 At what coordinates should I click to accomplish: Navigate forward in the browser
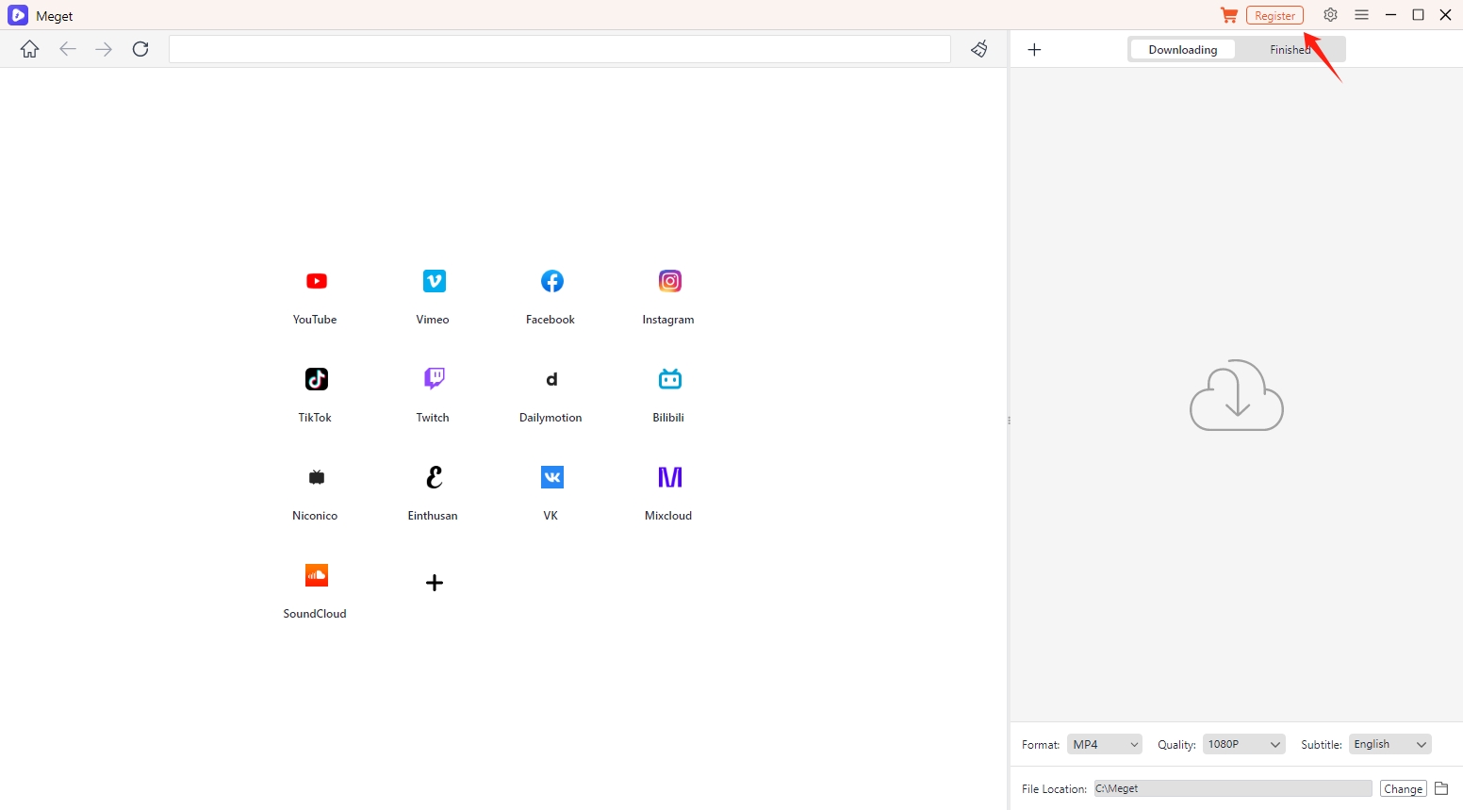tap(104, 49)
